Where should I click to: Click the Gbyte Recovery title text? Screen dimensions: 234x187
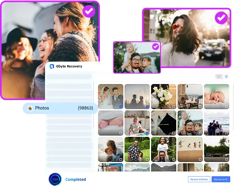click(x=69, y=67)
